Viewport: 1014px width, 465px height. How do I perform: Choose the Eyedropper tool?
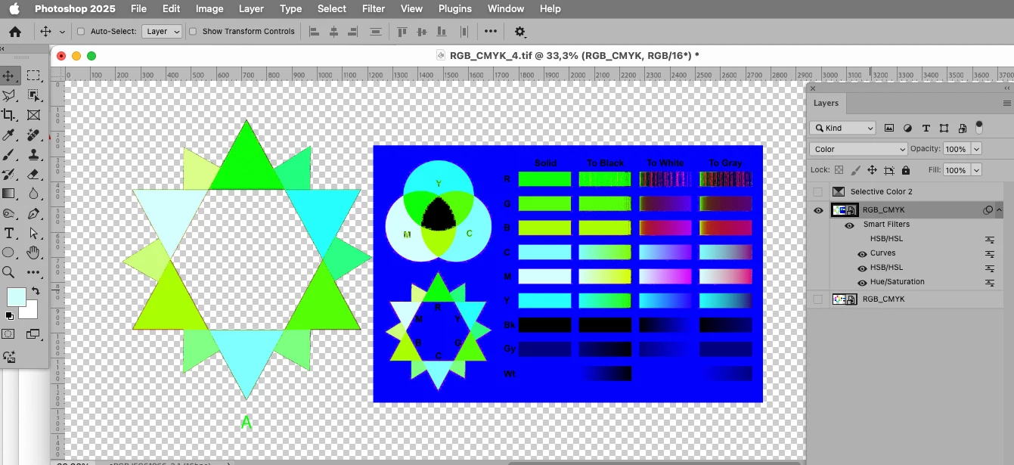[9, 135]
